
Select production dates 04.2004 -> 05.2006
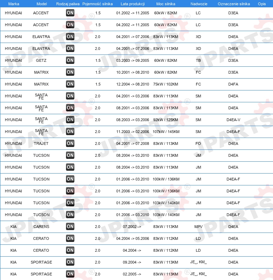click(x=133, y=238)
